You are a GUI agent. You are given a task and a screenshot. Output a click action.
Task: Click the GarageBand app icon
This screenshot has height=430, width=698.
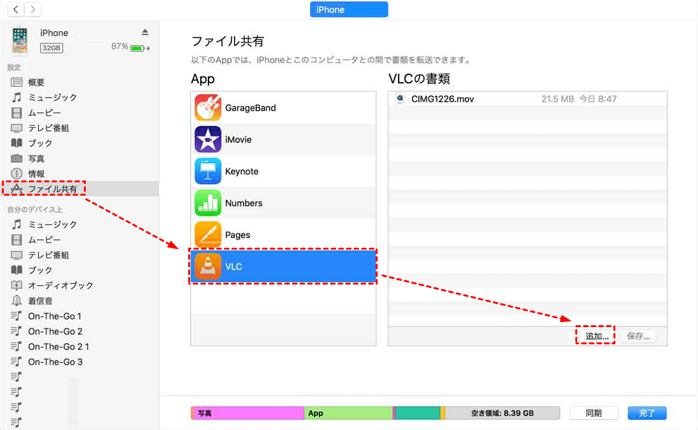[x=207, y=107]
